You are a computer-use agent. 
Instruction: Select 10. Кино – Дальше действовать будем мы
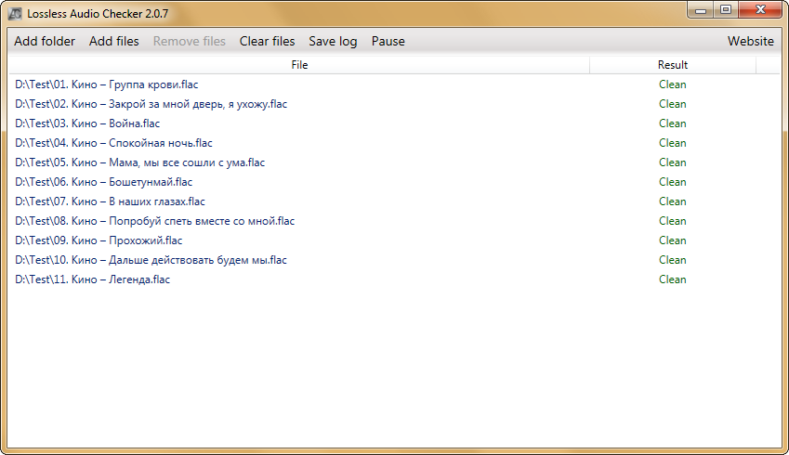151,260
